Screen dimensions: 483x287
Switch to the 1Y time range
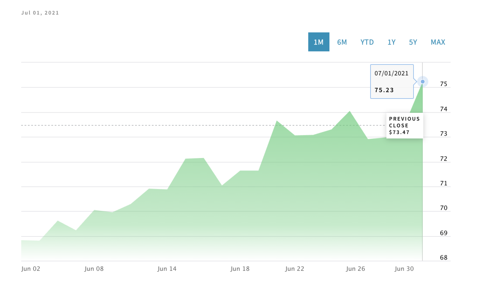[x=391, y=42]
